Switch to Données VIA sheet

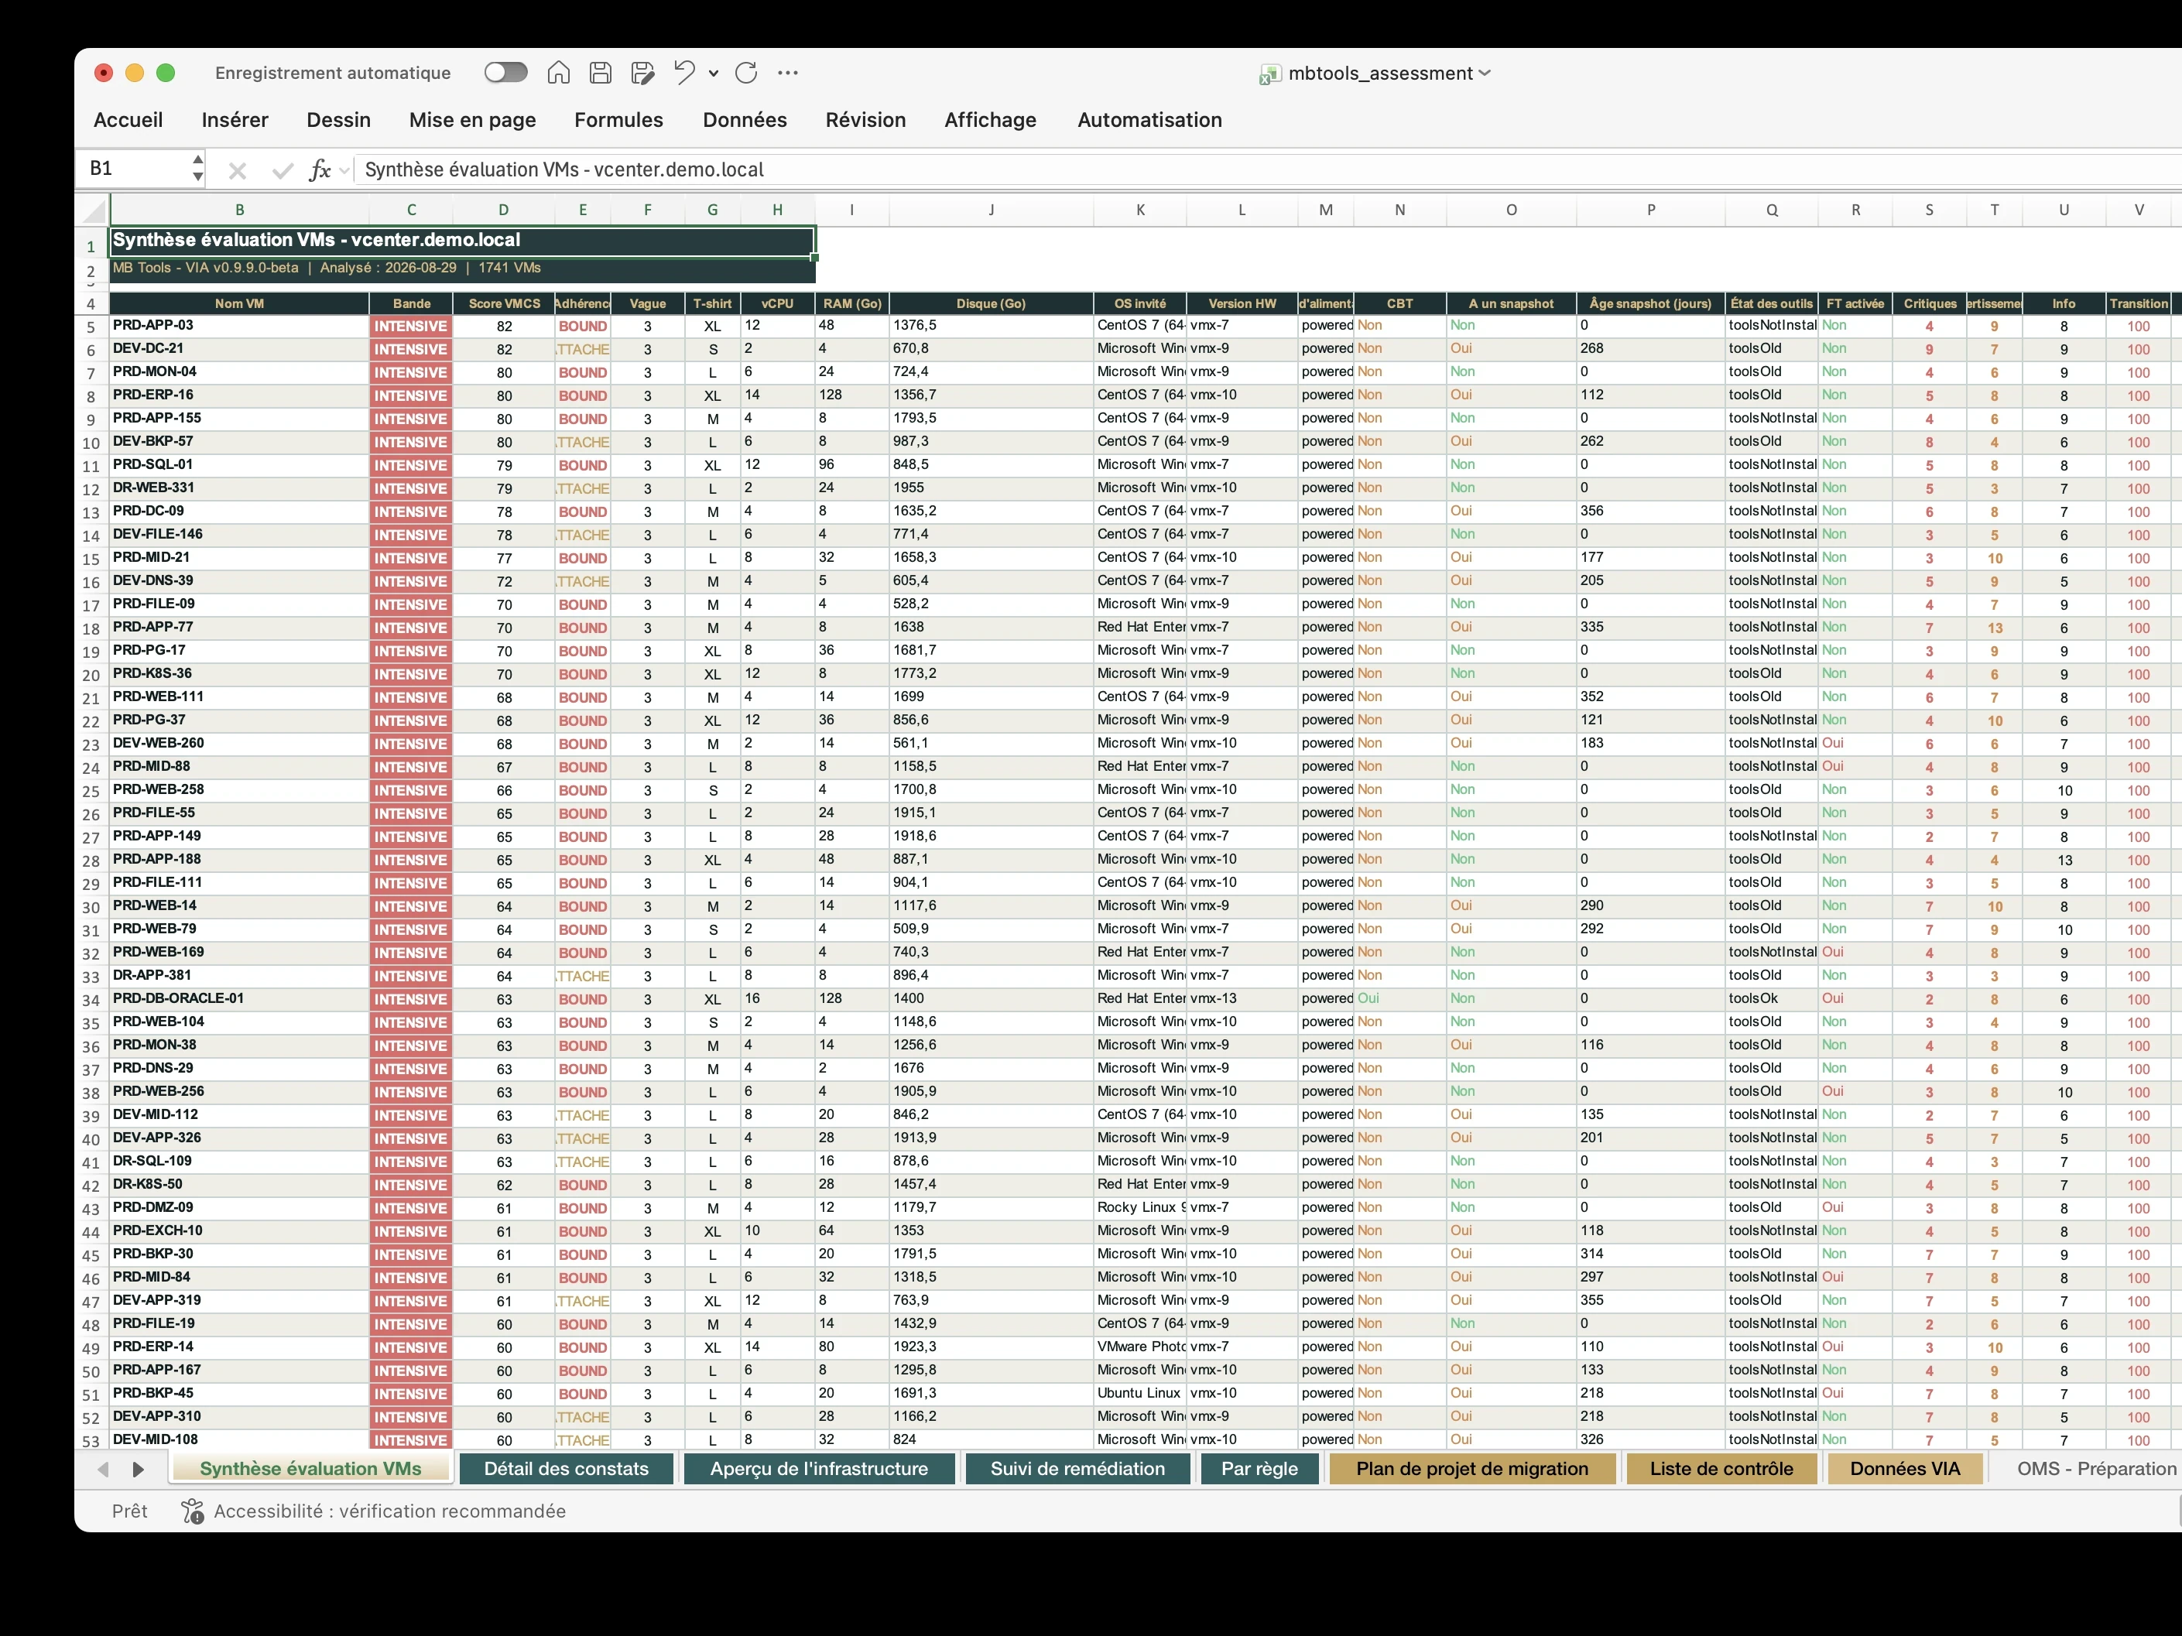1905,1468
